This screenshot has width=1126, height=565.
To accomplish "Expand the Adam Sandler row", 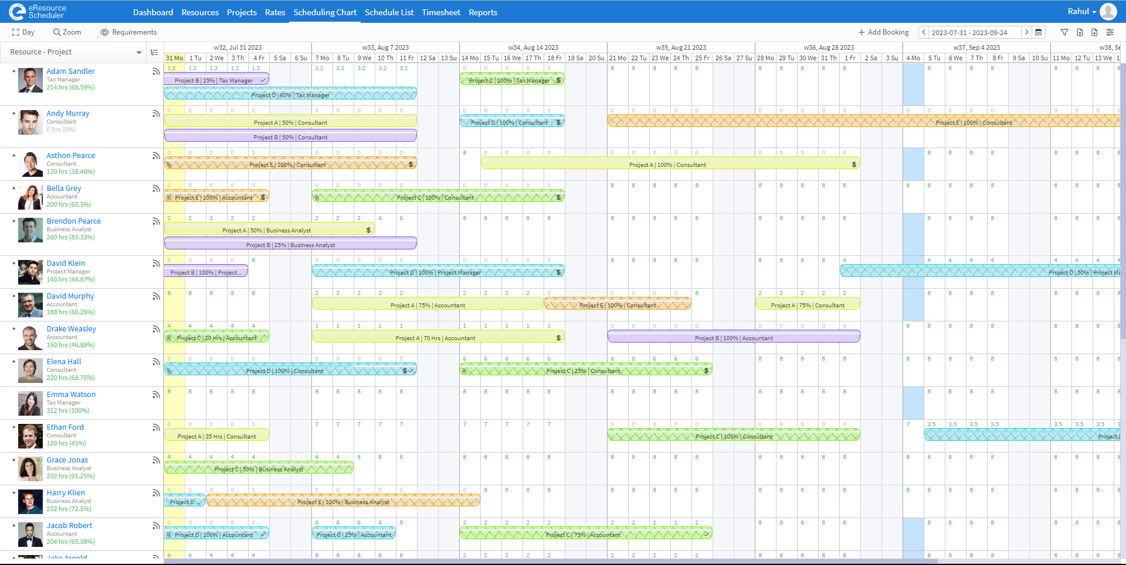I will coord(14,71).
